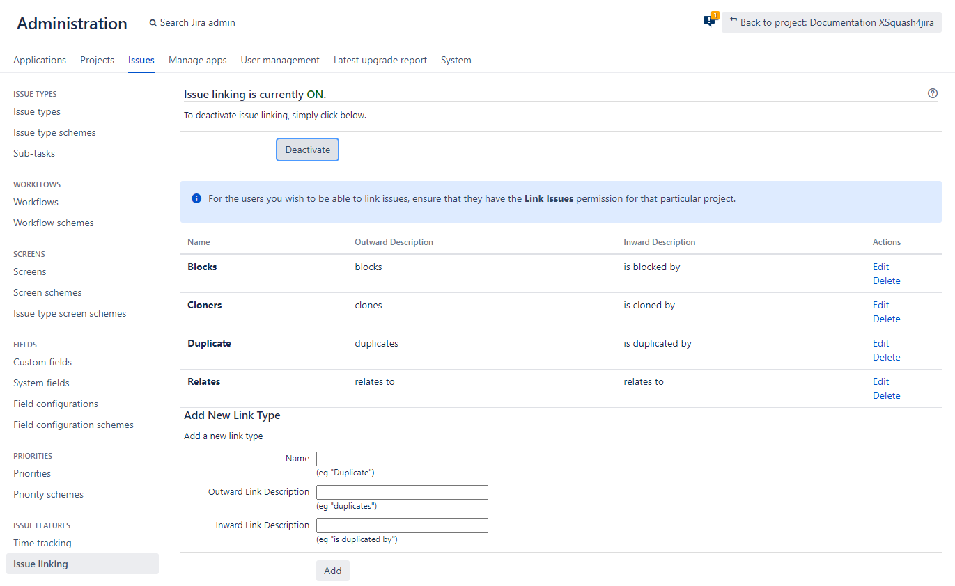Click the notification bubble icon with badge
Image resolution: width=955 pixels, height=586 pixels.
tap(709, 20)
